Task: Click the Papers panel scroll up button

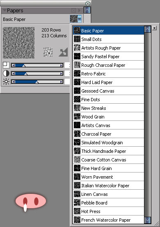Action: coord(87,10)
